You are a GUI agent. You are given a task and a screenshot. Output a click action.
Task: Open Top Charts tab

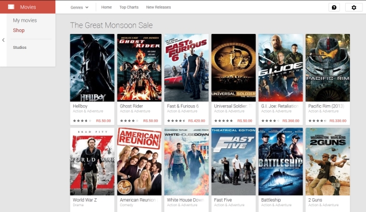[129, 7]
